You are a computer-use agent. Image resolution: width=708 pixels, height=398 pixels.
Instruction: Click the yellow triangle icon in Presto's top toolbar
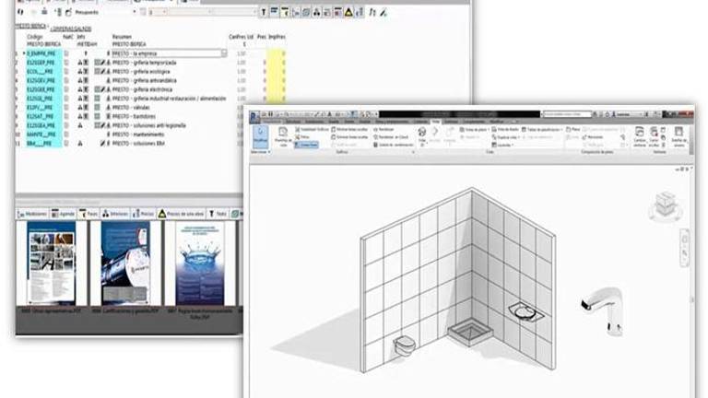click(348, 13)
